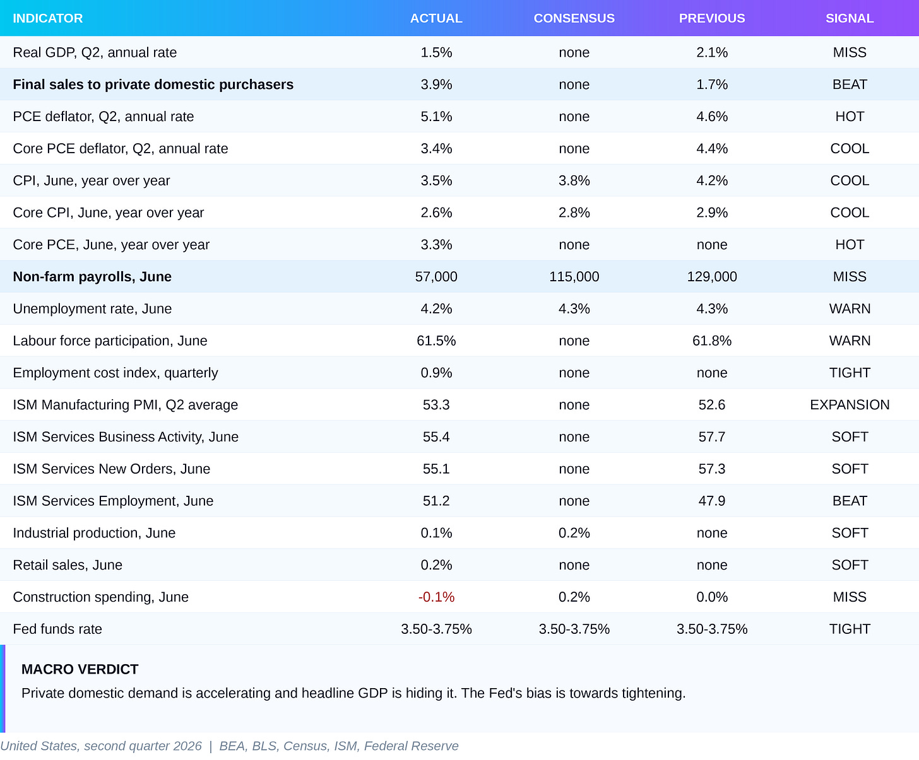
Task: Click Final sales to private domestic purchasers
Action: pyautogui.click(x=153, y=85)
